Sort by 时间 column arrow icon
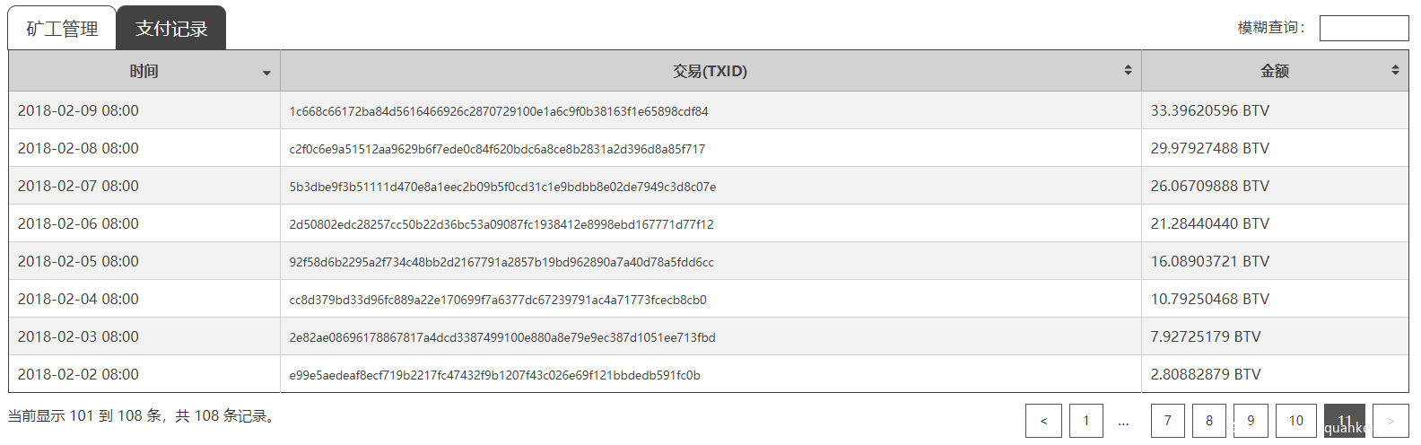The width and height of the screenshot is (1421, 445). coord(266,73)
